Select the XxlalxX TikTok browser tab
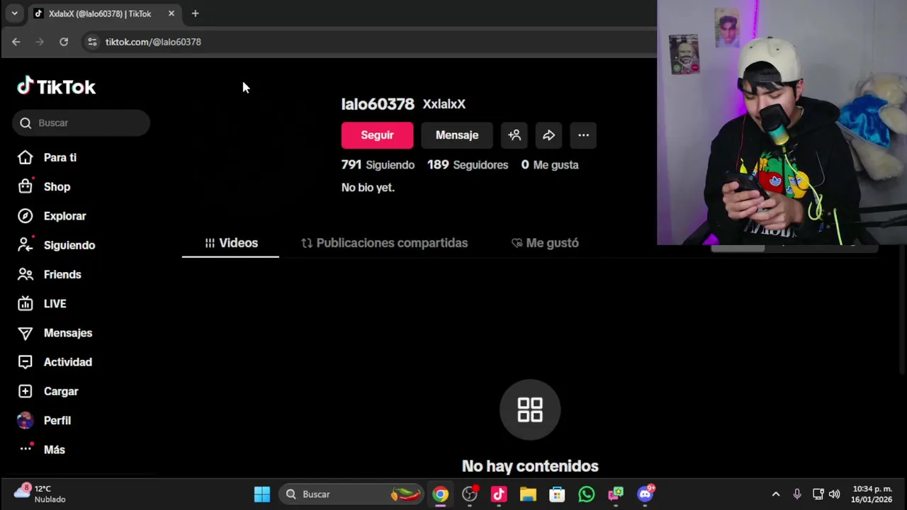Image resolution: width=907 pixels, height=510 pixels. click(x=103, y=13)
